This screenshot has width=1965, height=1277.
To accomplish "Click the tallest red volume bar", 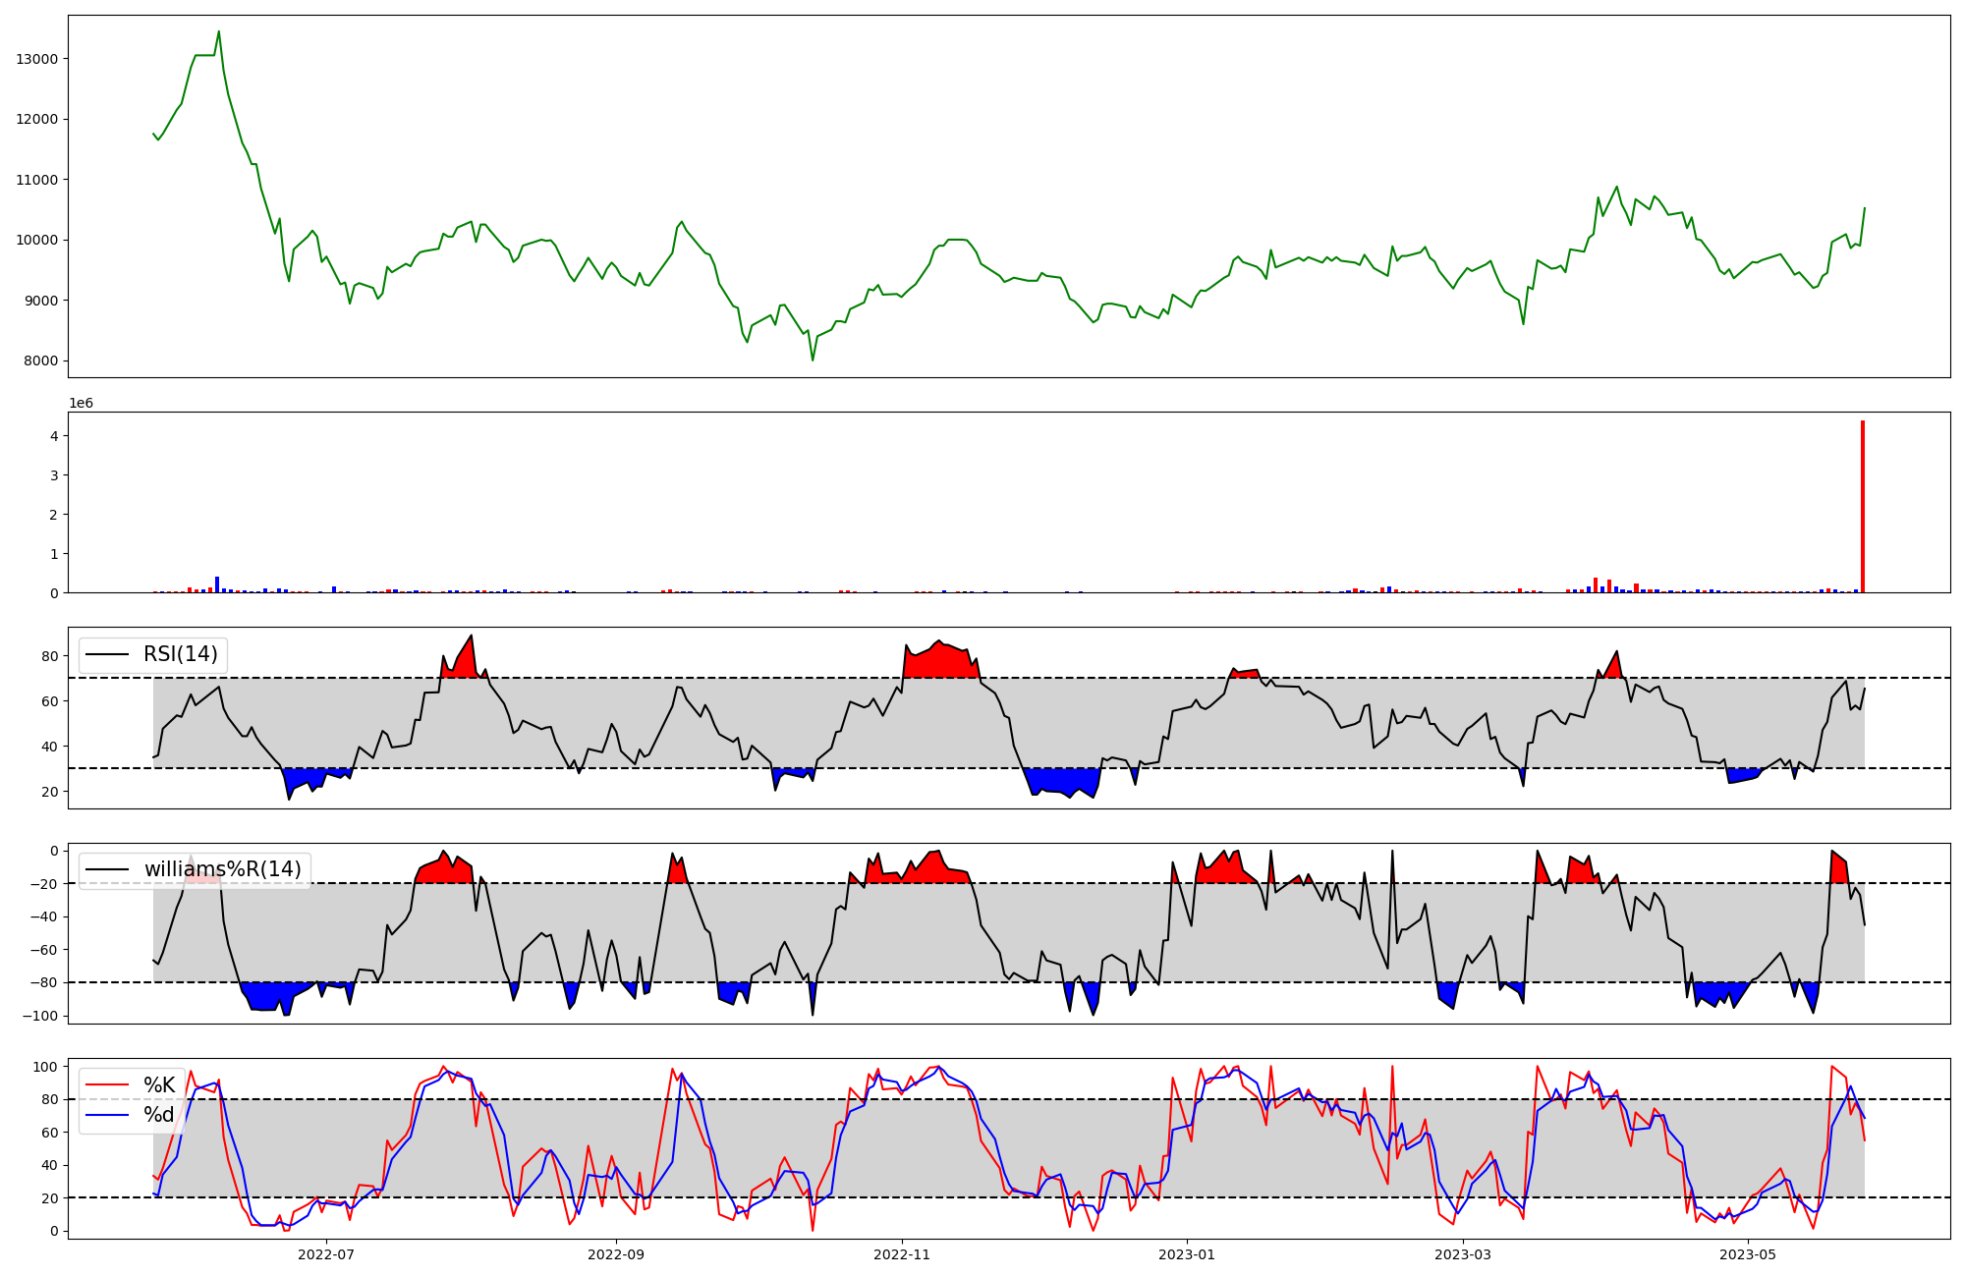I will click(1862, 506).
